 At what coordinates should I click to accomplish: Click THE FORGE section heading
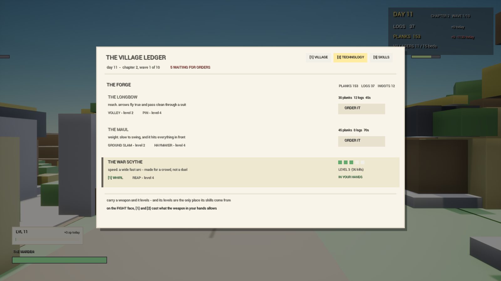(119, 85)
